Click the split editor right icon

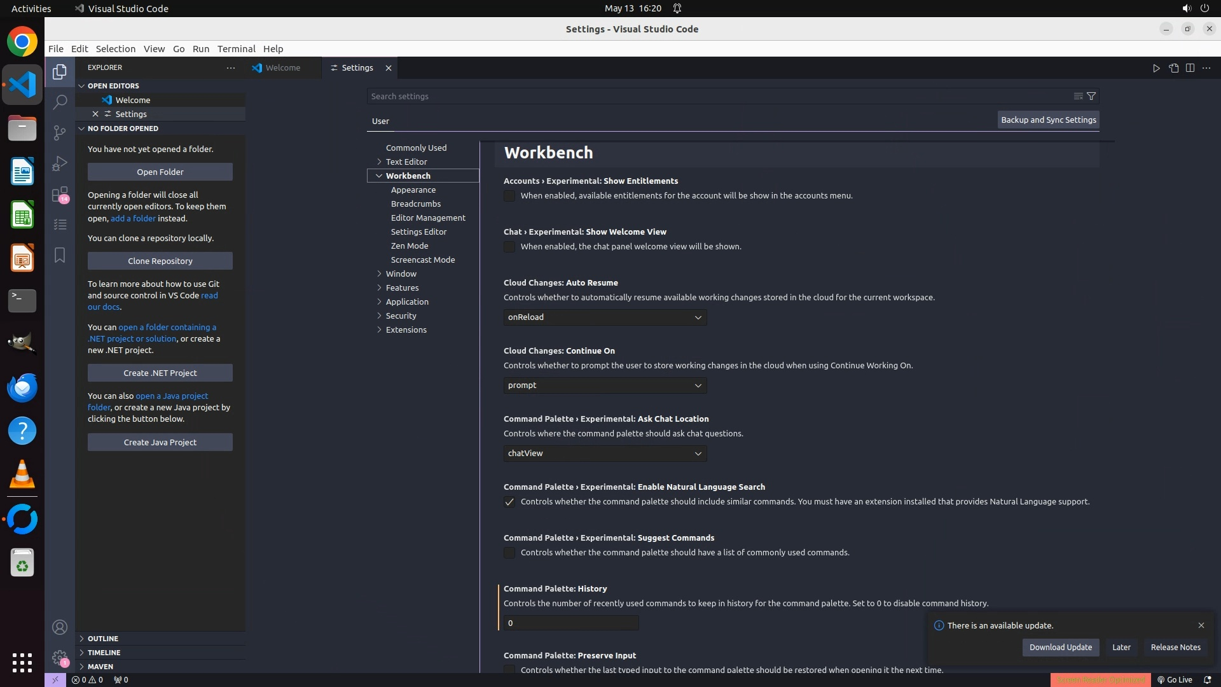[x=1190, y=68]
